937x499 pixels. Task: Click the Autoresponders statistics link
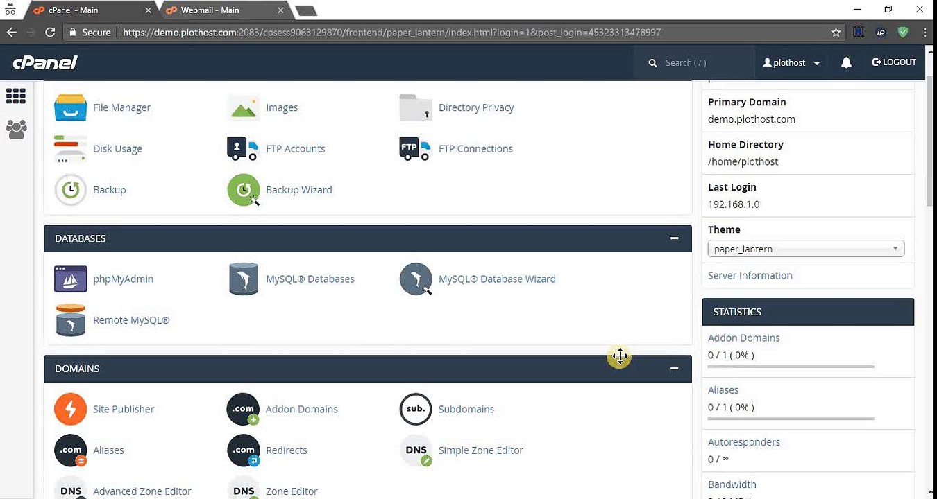[744, 442]
